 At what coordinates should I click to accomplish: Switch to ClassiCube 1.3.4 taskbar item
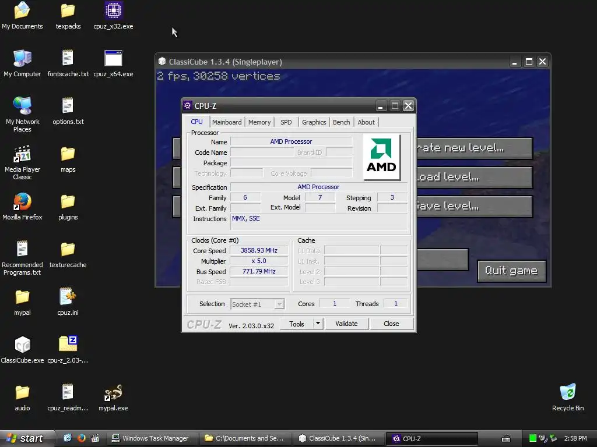click(339, 438)
